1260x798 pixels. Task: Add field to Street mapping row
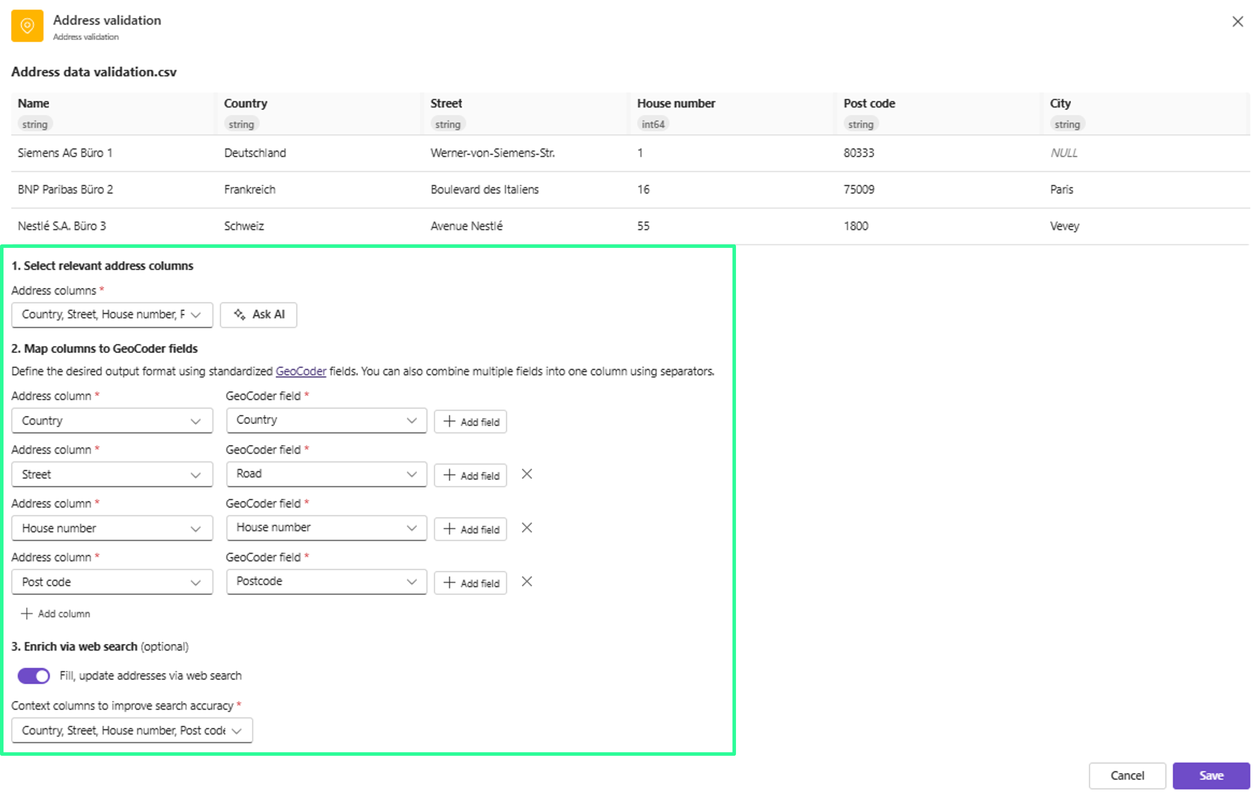(x=470, y=475)
